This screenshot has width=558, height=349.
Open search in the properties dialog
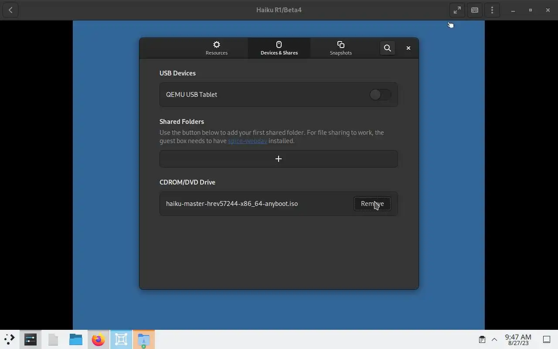pos(387,48)
